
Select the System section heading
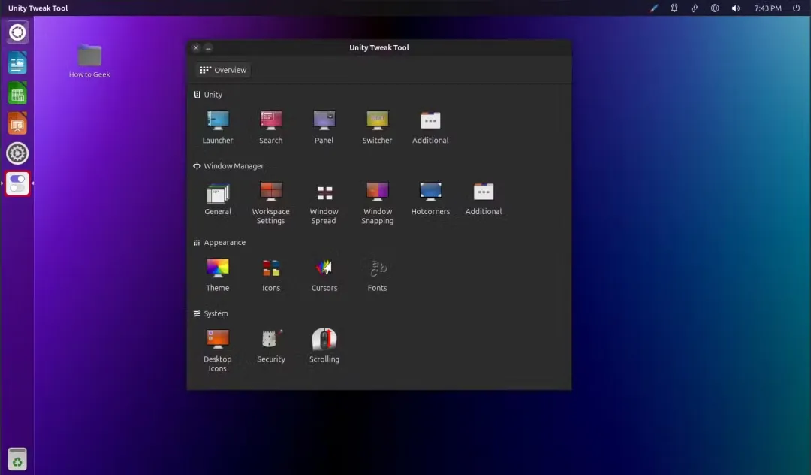210,313
